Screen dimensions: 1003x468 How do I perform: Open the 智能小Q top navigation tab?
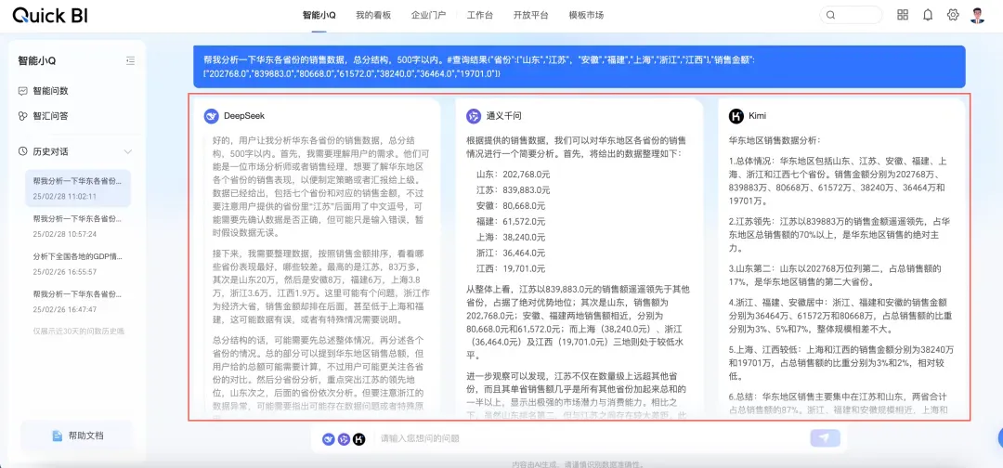coord(319,16)
